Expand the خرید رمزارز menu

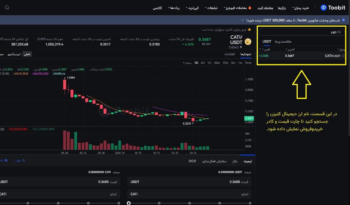(x=300, y=8)
